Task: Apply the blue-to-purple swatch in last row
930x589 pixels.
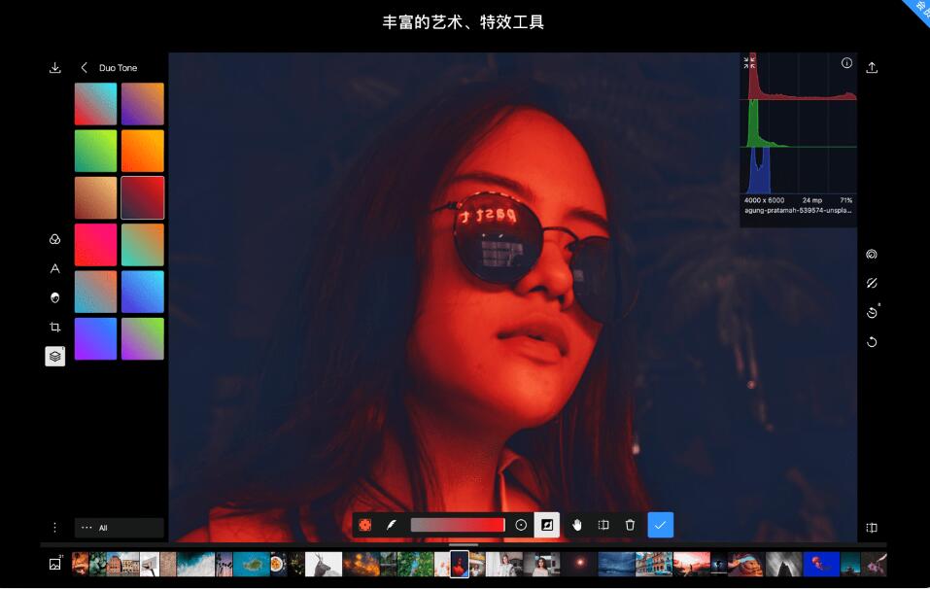Action: tap(95, 338)
